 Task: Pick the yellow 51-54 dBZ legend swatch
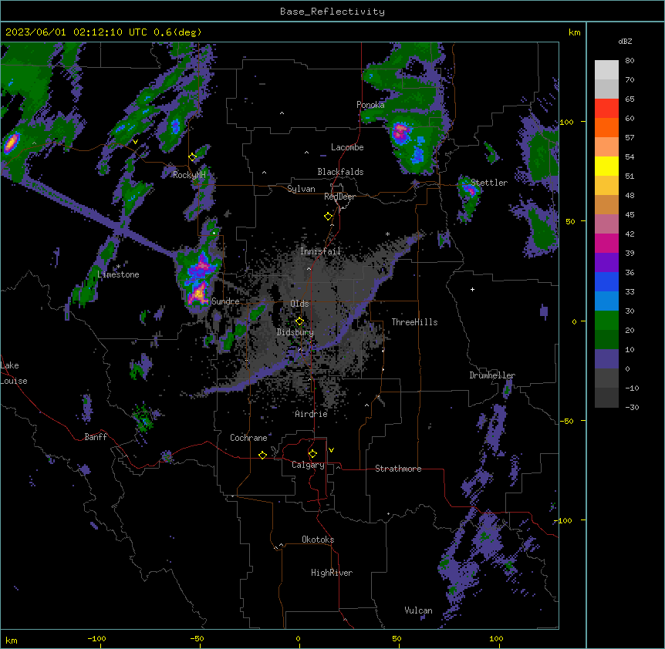[x=606, y=166]
